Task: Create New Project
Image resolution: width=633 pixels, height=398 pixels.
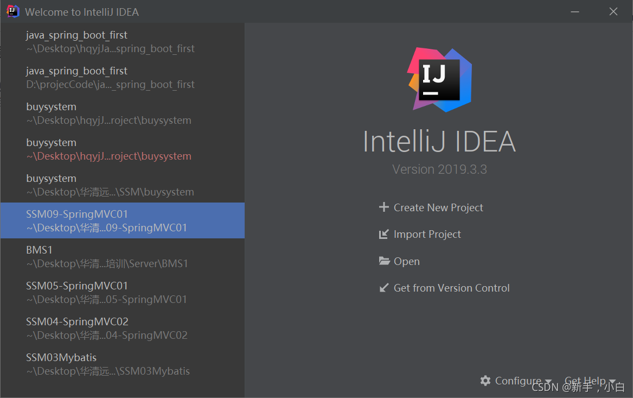Action: tap(438, 207)
